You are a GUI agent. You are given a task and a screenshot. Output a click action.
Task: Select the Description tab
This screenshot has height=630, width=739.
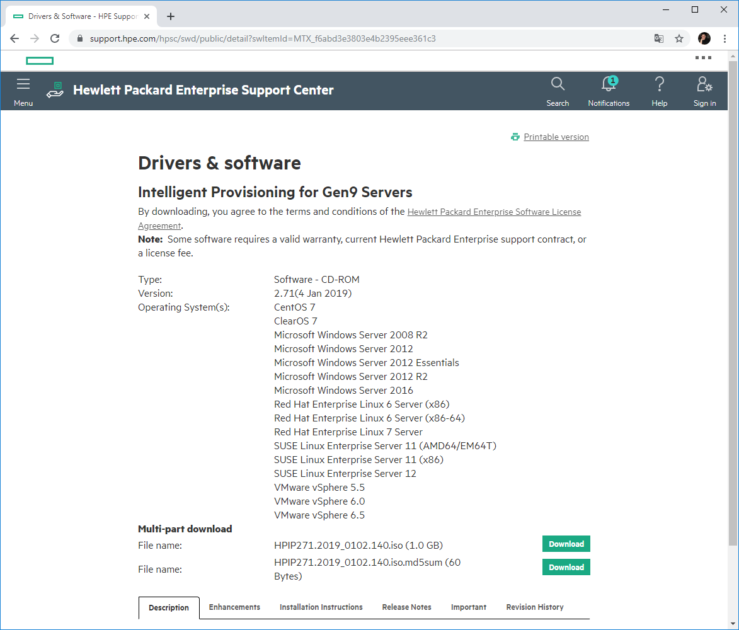pyautogui.click(x=169, y=607)
